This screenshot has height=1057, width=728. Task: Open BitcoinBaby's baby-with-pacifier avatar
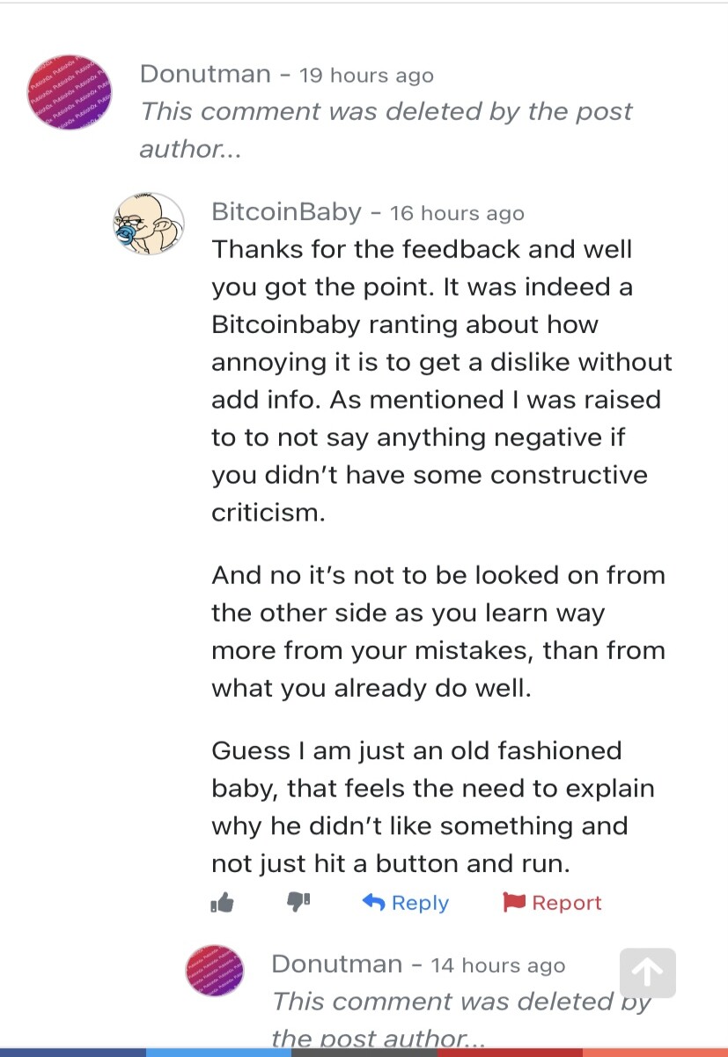149,225
